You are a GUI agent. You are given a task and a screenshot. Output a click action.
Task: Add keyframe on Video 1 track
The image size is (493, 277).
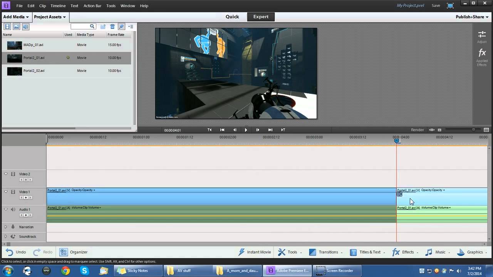point(26,198)
